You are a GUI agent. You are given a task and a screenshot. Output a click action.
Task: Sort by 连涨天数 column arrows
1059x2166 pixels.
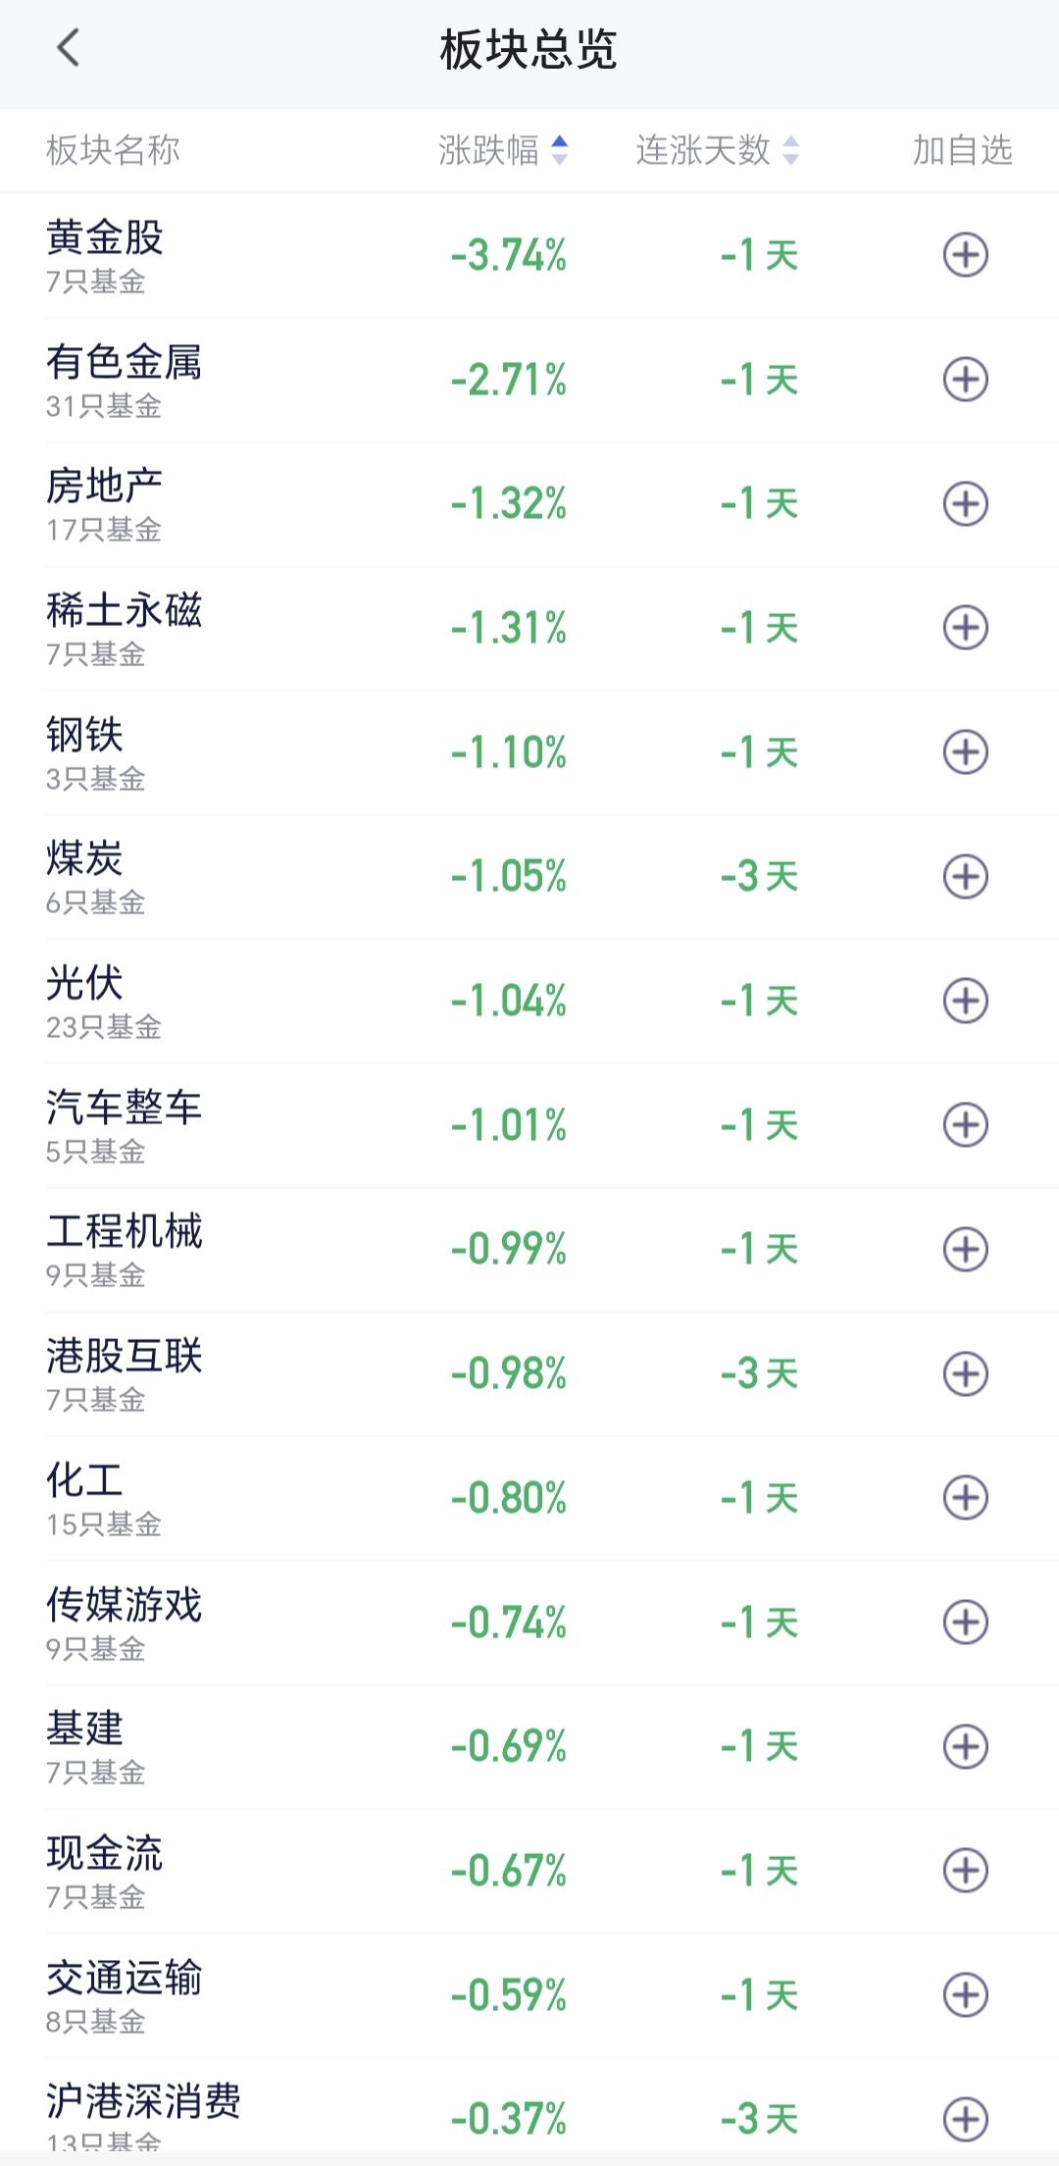coord(790,150)
